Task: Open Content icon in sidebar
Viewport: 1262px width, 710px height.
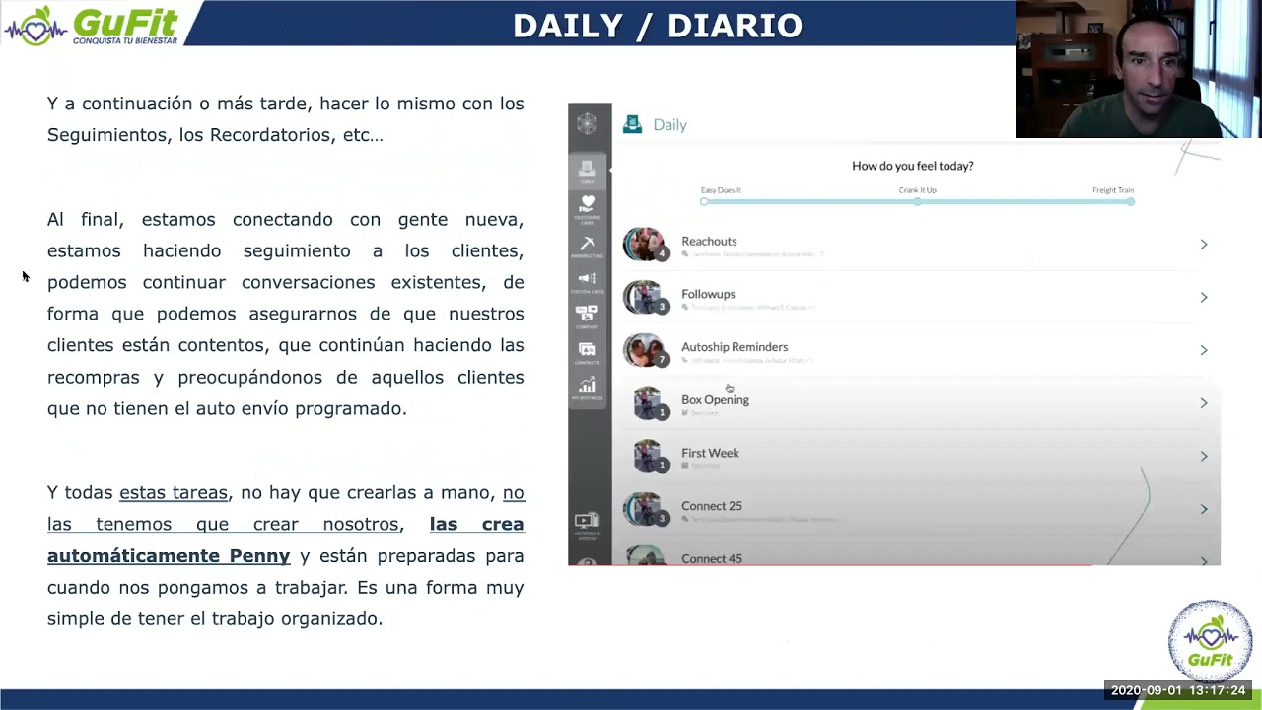Action: point(587,318)
